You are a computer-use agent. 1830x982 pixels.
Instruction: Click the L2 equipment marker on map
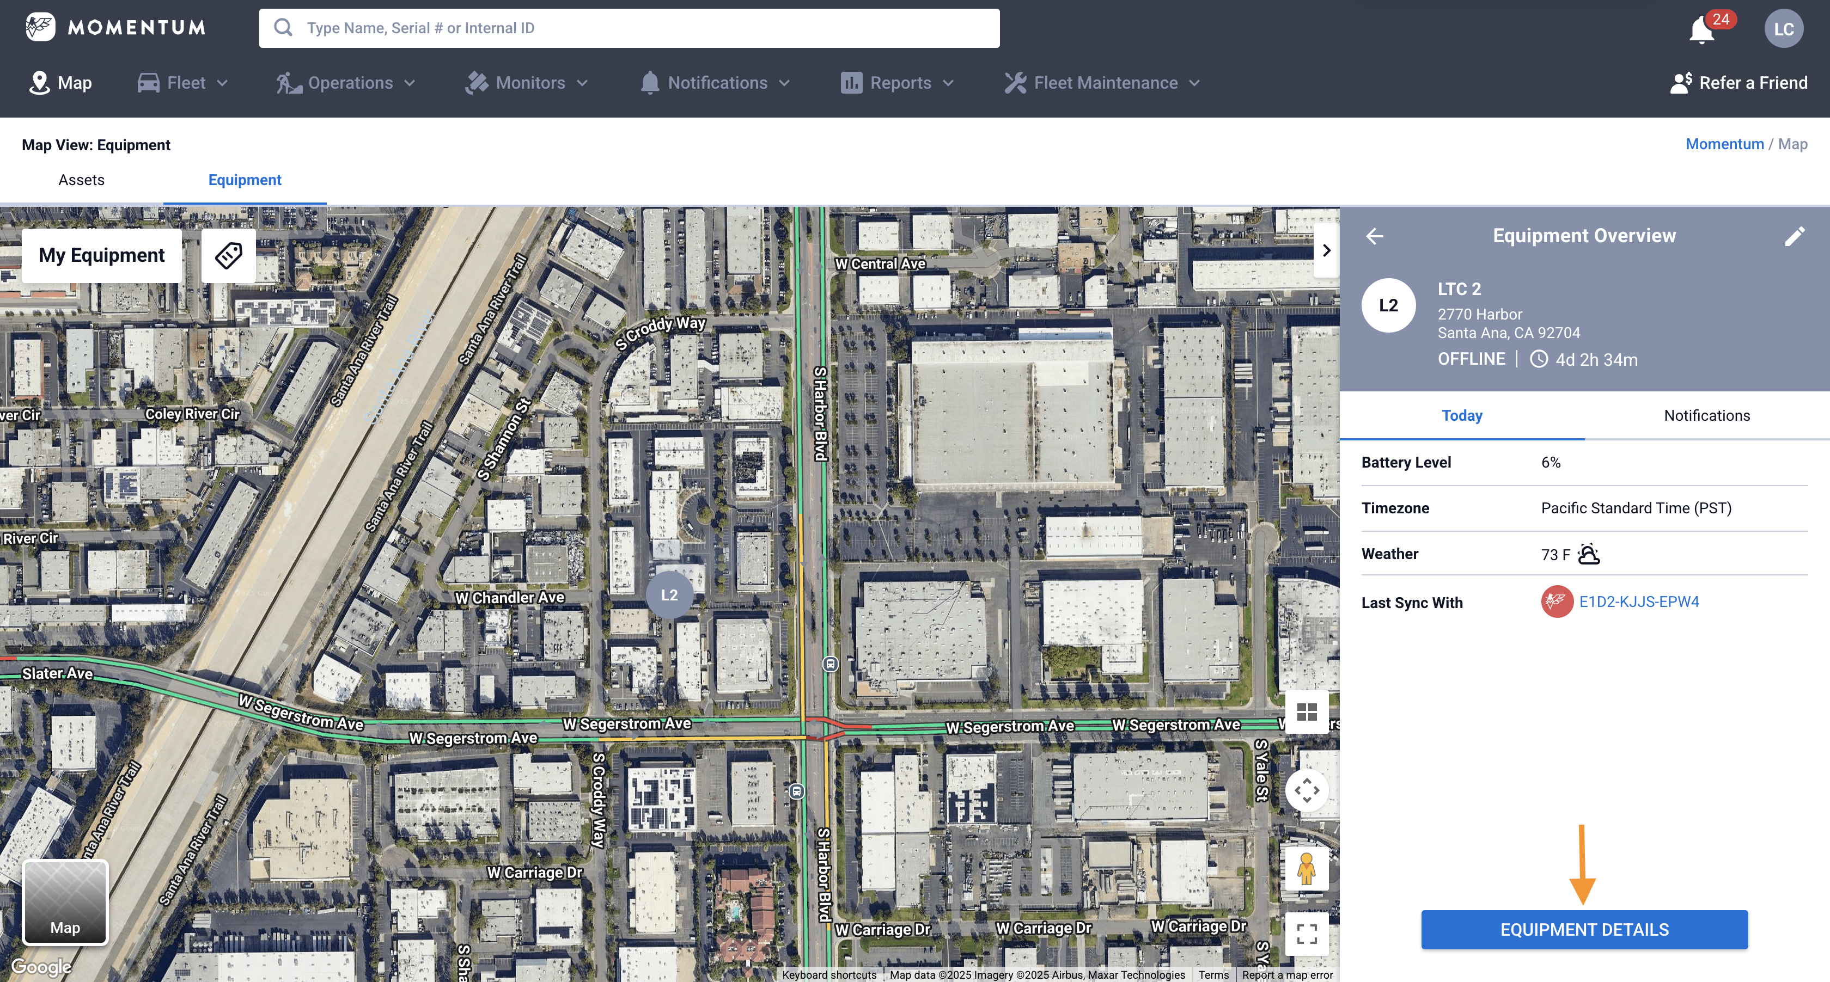pos(669,595)
